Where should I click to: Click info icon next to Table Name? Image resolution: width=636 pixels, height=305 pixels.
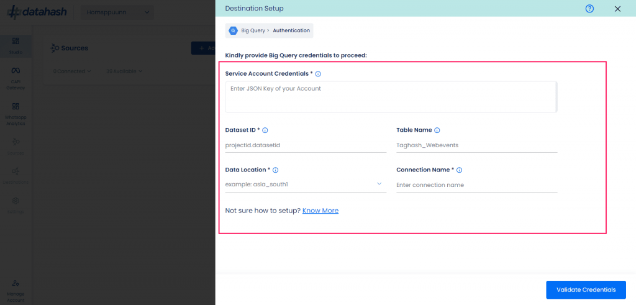[x=437, y=130]
